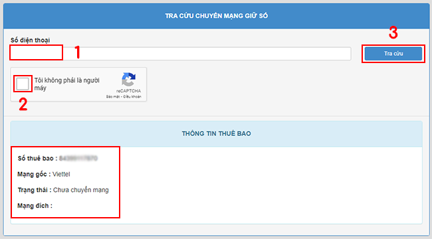Click the reCAPTCHA logo icon
Screen dimensions: 432x239
[128, 80]
